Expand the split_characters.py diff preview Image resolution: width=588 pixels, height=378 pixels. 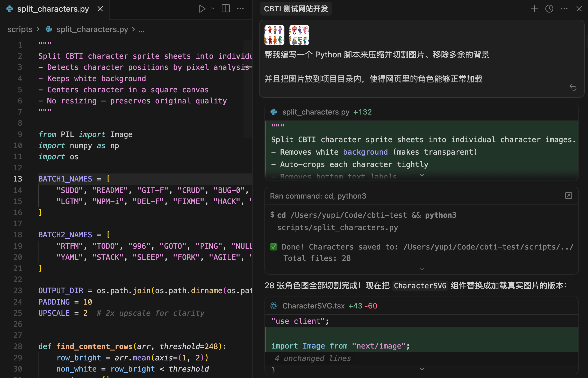[x=422, y=175]
